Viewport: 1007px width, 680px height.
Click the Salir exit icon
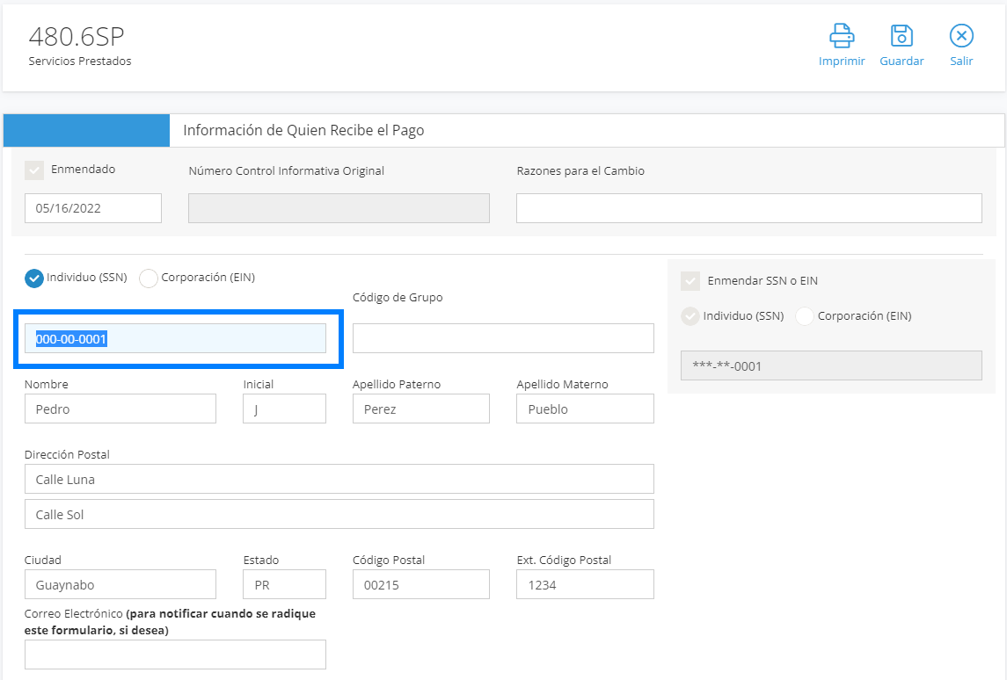coord(961,36)
